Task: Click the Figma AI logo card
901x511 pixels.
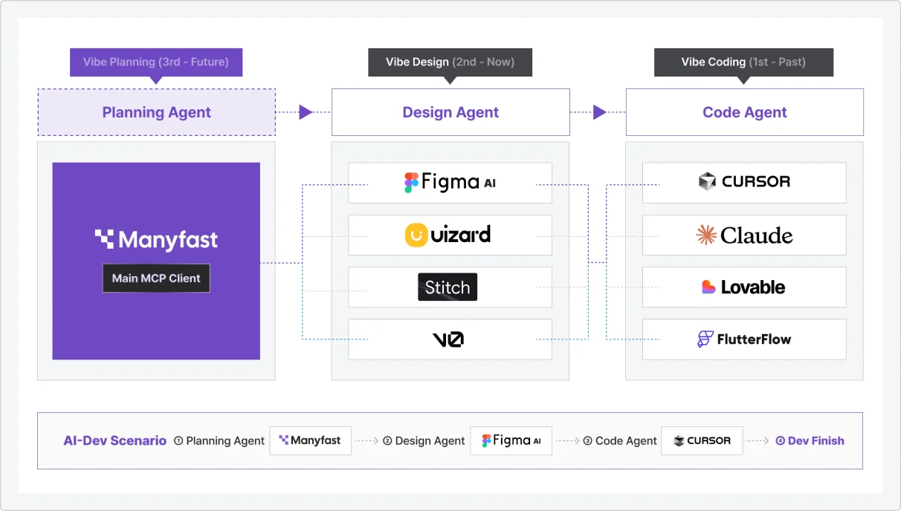Action: [x=450, y=183]
